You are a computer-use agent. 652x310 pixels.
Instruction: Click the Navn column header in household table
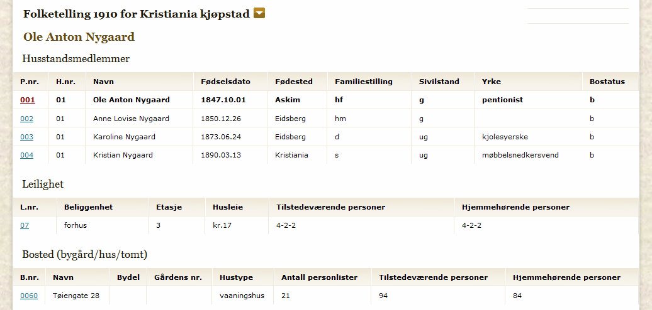click(x=104, y=82)
